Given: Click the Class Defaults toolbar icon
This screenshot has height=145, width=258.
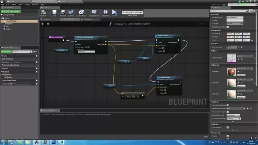Looking at the screenshot, I should (94, 13).
